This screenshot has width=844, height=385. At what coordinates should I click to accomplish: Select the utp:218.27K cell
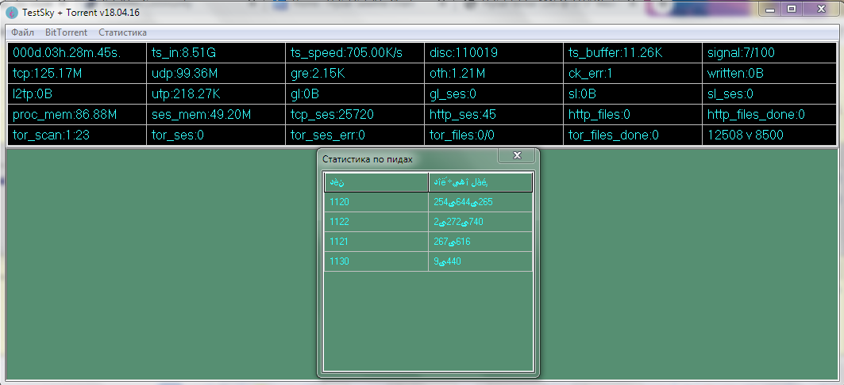216,94
